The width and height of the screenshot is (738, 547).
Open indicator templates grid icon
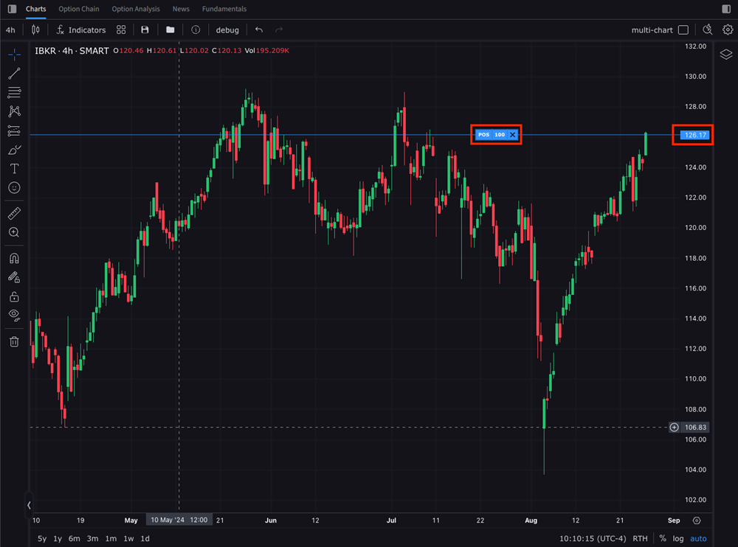tap(121, 29)
